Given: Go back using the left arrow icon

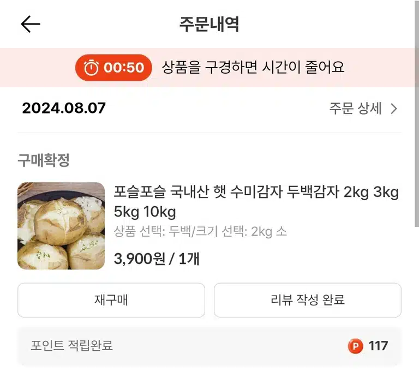Looking at the screenshot, I should pyautogui.click(x=31, y=24).
